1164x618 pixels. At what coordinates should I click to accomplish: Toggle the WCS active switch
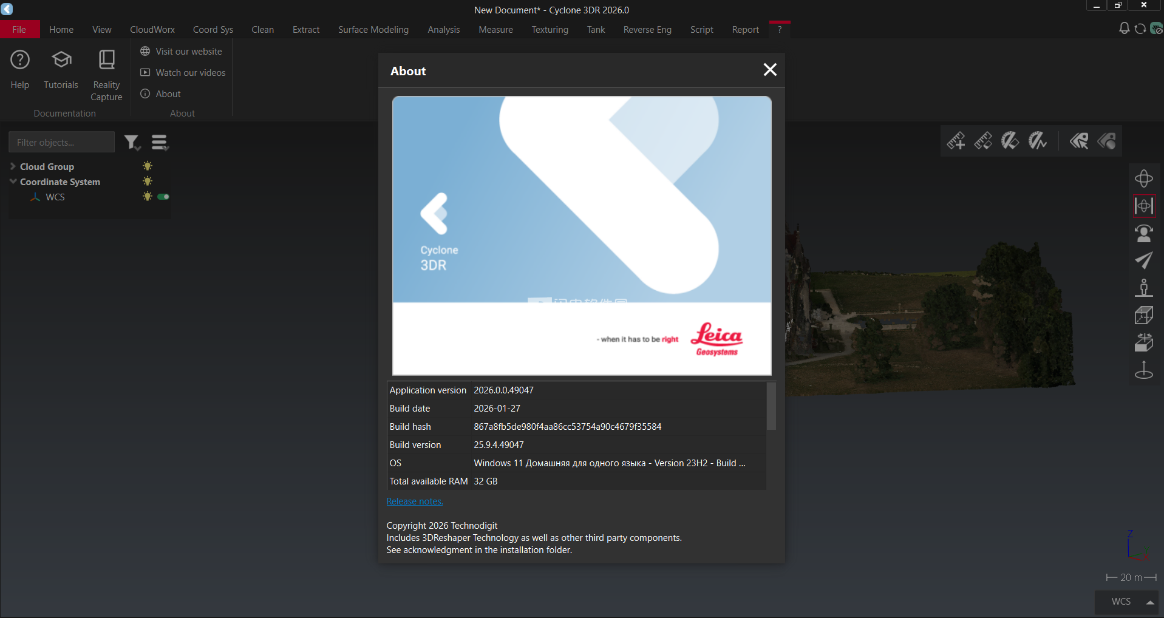(163, 197)
